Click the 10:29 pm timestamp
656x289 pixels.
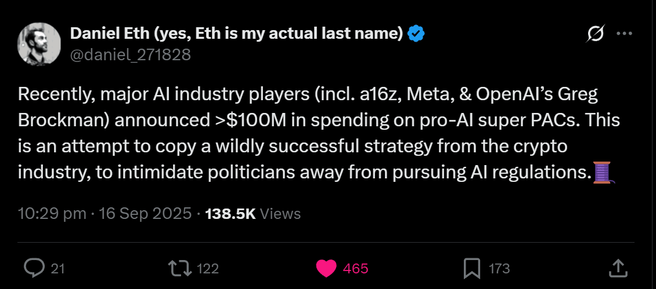click(x=52, y=214)
